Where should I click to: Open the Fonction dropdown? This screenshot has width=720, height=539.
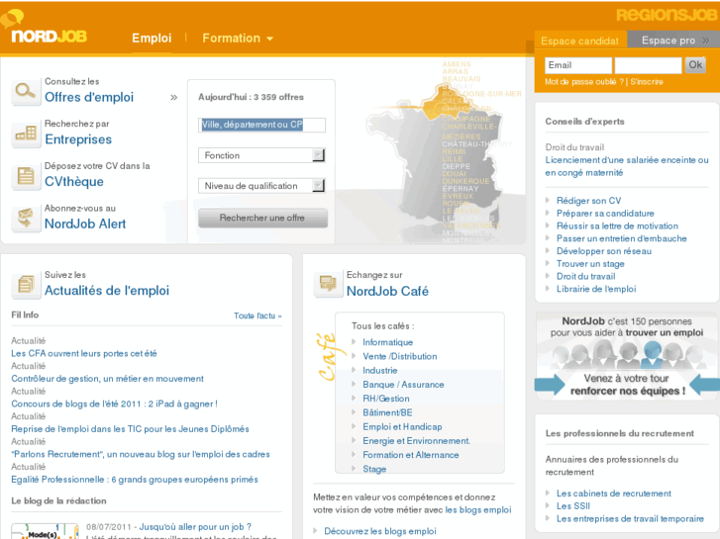[x=261, y=155]
